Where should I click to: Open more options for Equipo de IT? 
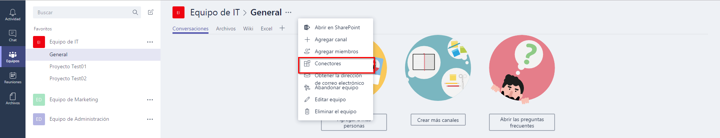click(x=150, y=42)
